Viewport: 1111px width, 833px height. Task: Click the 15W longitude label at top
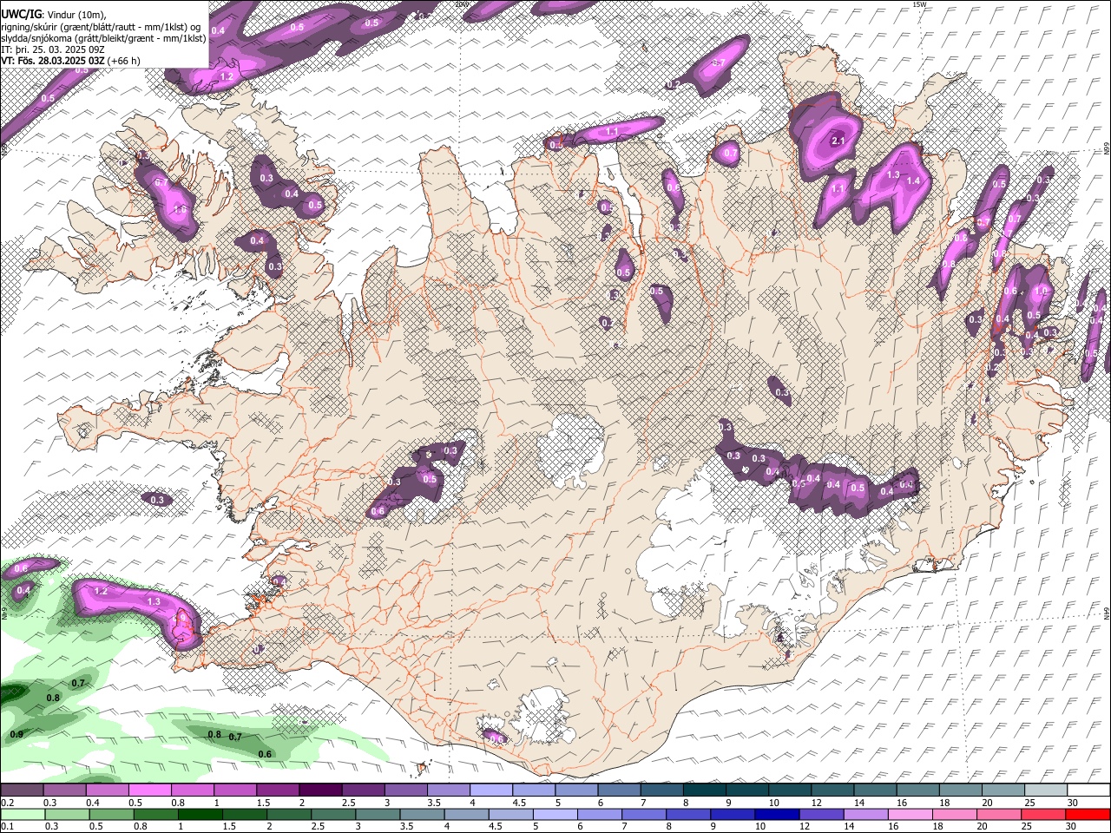pos(920,4)
